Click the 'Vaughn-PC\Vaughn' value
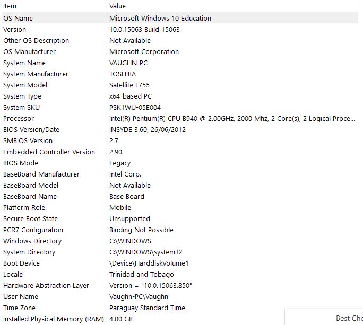The width and height of the screenshot is (363, 325). 139,297
